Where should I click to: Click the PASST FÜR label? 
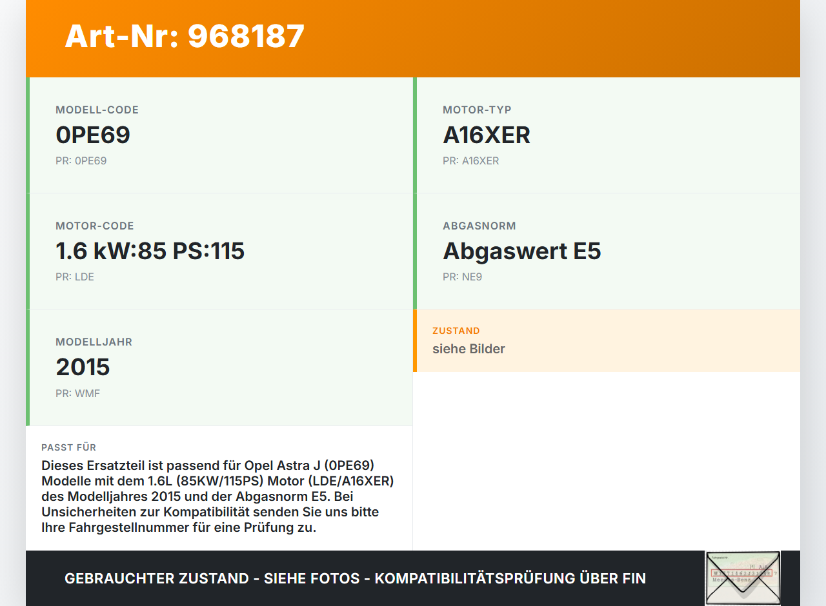pyautogui.click(x=69, y=447)
